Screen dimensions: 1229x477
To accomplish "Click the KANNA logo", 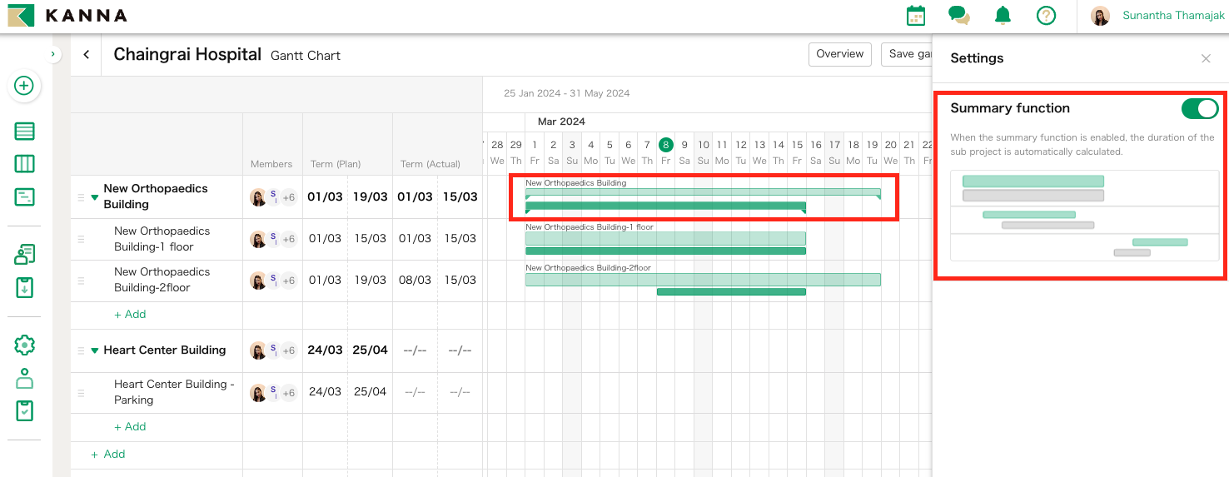I will point(67,16).
